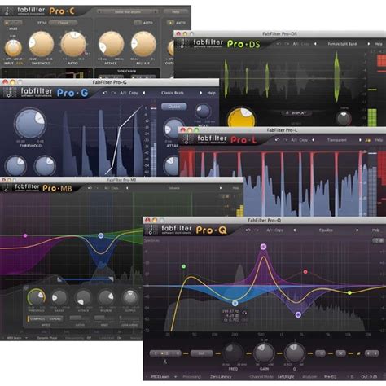Click the Threshold knob in Pro-C
The height and width of the screenshot is (386, 386).
(x=42, y=44)
